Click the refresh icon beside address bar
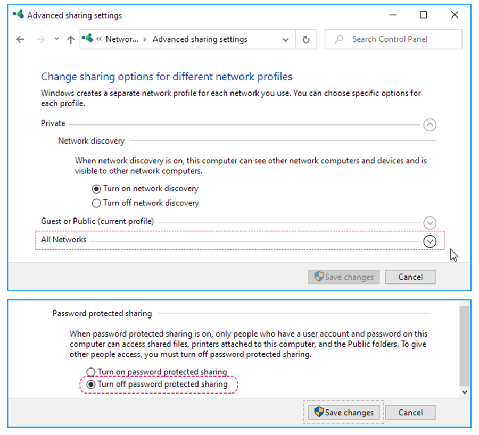 (x=305, y=40)
